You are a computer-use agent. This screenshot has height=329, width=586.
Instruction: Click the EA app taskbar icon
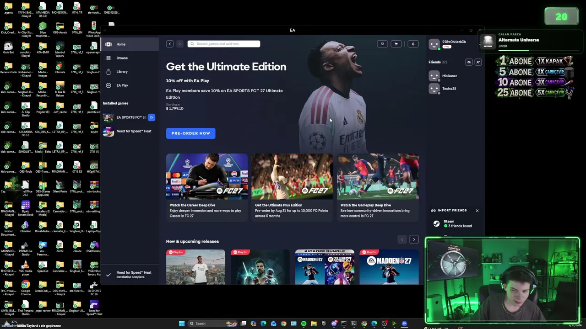404,324
